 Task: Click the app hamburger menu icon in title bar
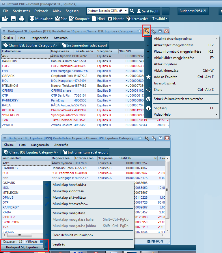coord(3,4)
